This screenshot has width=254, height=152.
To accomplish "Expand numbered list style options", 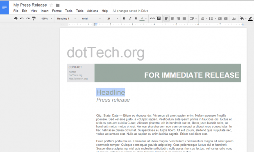I will tap(207, 18).
